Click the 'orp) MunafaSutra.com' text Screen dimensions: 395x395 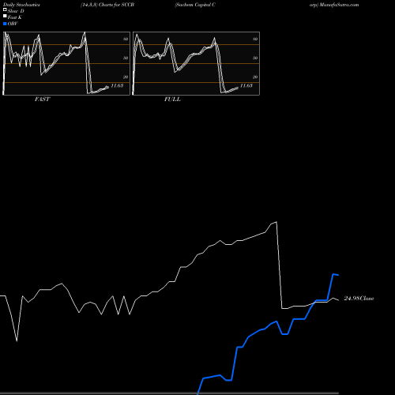pyautogui.click(x=334, y=5)
